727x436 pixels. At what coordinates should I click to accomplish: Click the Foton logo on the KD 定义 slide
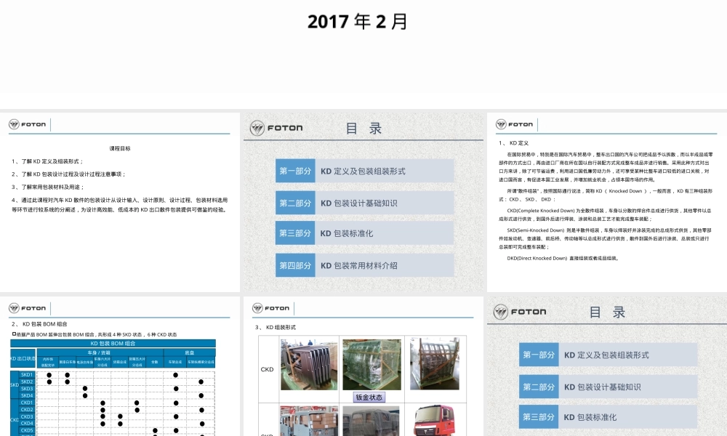[514, 124]
